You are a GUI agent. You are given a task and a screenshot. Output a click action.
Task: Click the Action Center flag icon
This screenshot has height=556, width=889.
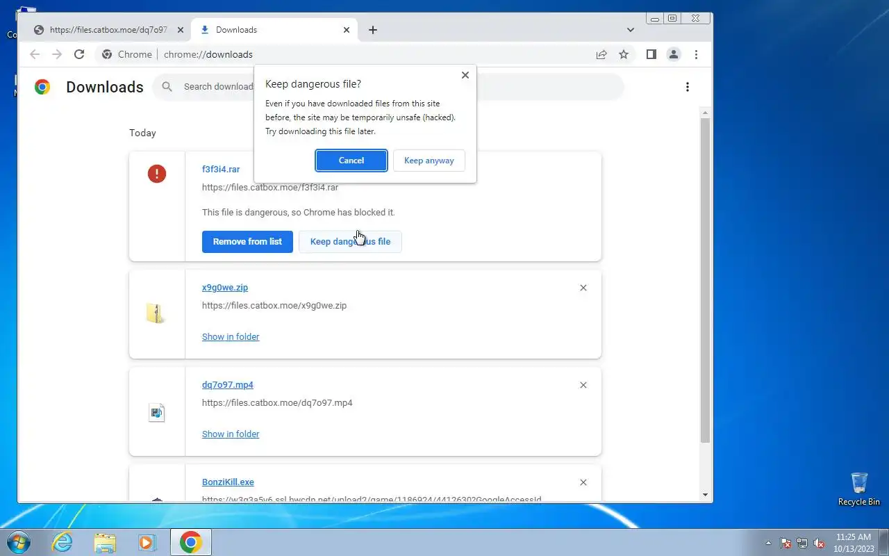coord(786,543)
